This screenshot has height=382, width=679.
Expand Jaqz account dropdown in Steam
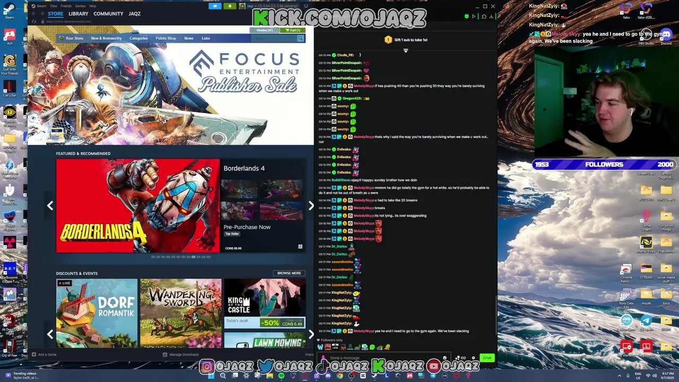256,6
